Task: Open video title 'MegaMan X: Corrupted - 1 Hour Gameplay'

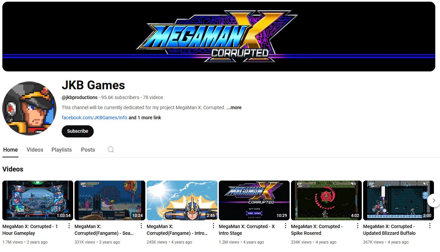Action: point(30,230)
